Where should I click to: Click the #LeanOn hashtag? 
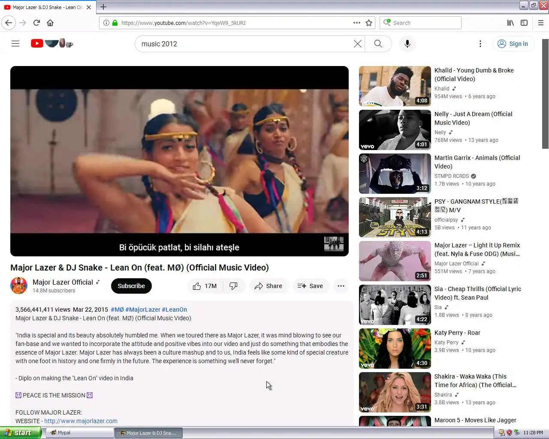tap(174, 310)
